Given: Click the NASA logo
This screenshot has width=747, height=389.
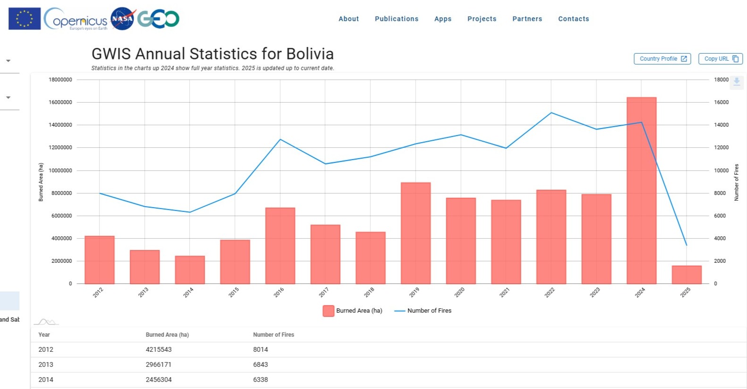Looking at the screenshot, I should (x=123, y=19).
